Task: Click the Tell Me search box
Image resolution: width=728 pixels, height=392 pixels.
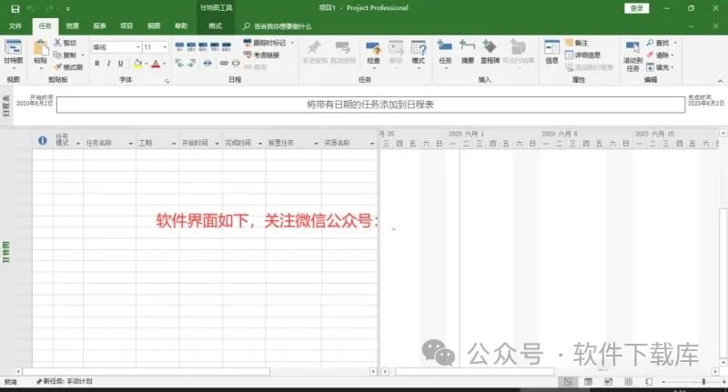Action: tap(278, 26)
